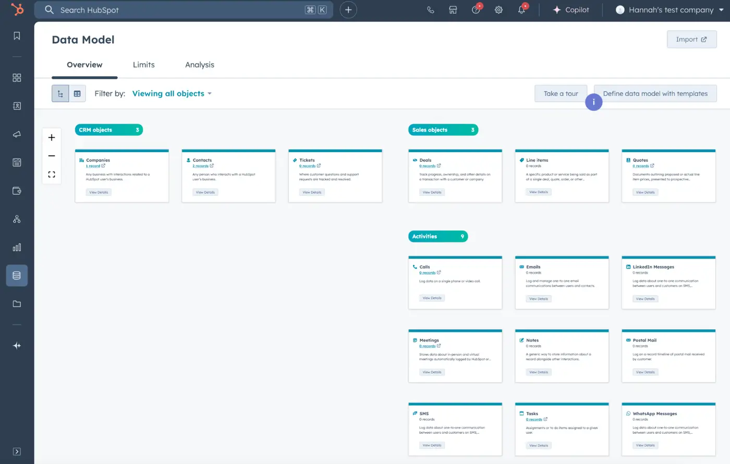Switch to the table view toggle

[77, 94]
